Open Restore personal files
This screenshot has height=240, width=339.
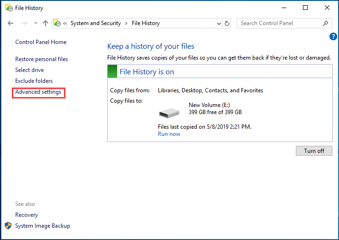point(42,59)
